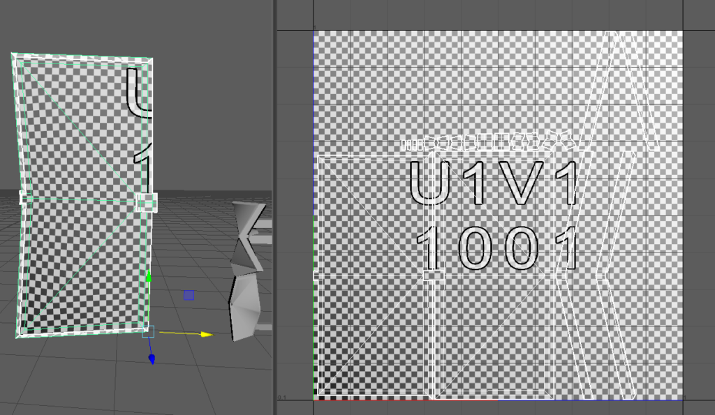Click the divider between viewport and UV editor
The image size is (715, 415).
tap(274, 209)
